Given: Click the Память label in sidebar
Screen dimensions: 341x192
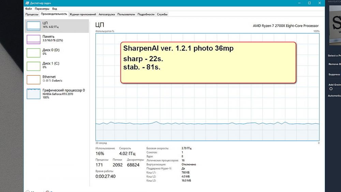Looking at the screenshot, I should [48, 36].
